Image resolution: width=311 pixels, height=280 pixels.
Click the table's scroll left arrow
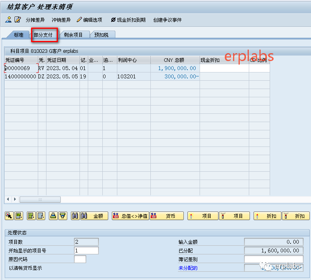(x=8, y=199)
